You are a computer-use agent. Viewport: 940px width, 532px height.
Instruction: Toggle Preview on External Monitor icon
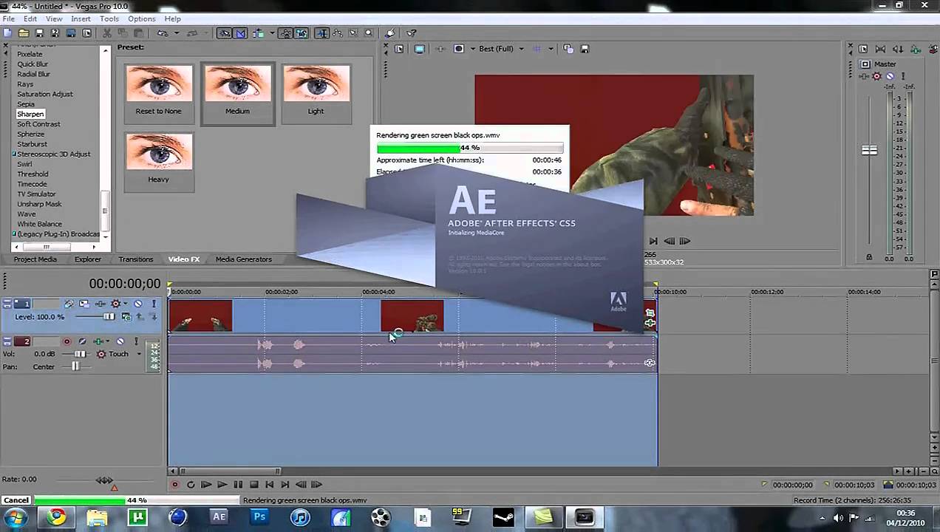coord(420,49)
